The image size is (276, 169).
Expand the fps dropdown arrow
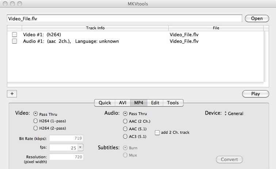click(x=80, y=147)
